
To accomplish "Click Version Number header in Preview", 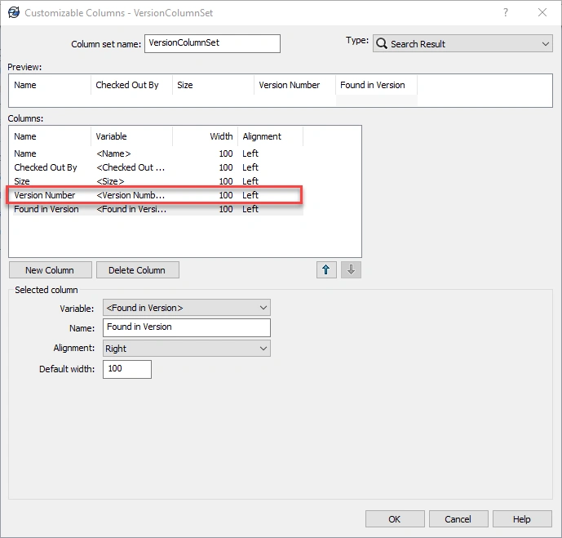I will [x=294, y=85].
